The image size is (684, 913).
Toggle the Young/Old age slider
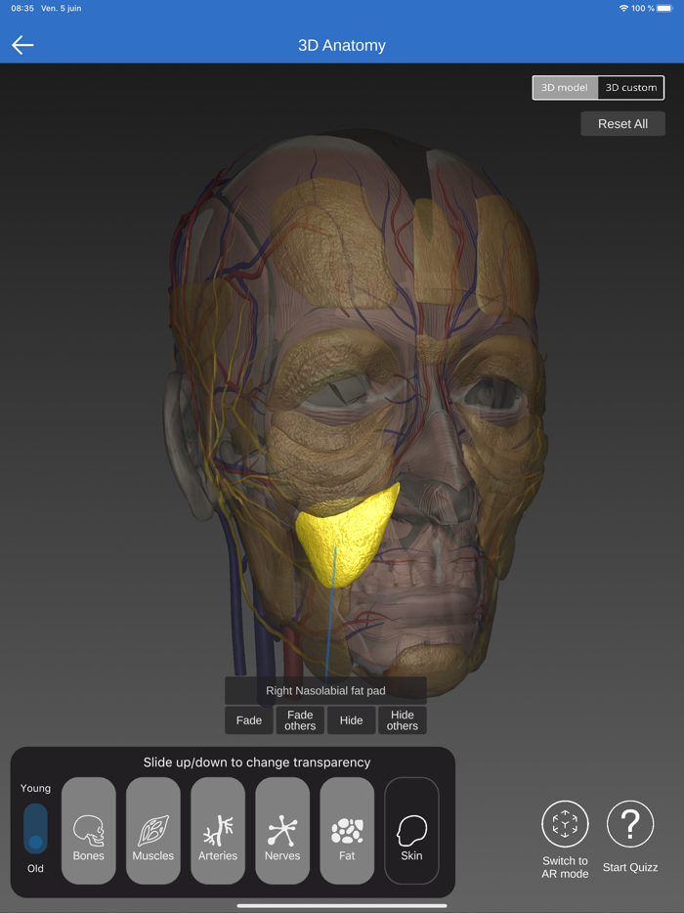(x=35, y=829)
